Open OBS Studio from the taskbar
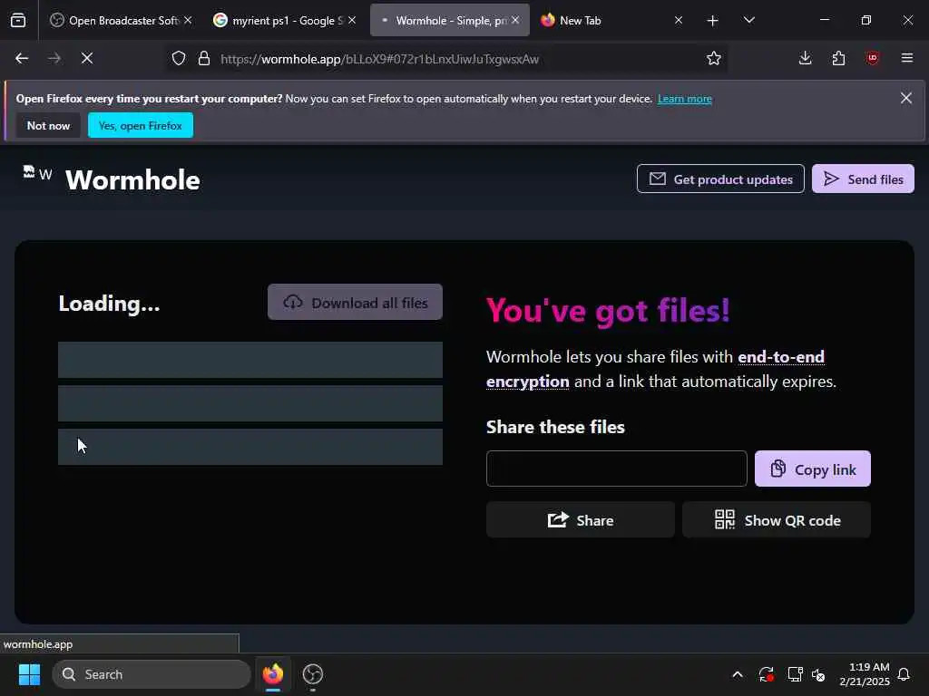The width and height of the screenshot is (929, 696). (x=313, y=674)
